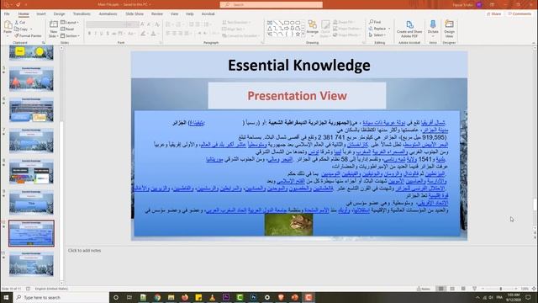Screen dimensions: 538x303
Task: Switch to Slide Sorter view
Action: pyautogui.click(x=452, y=289)
